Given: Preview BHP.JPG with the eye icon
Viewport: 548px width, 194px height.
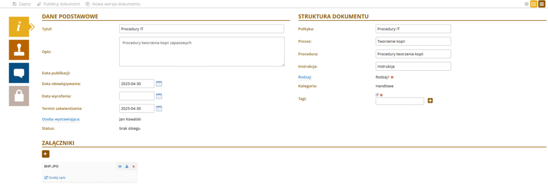Looking at the screenshot, I should click(x=120, y=167).
